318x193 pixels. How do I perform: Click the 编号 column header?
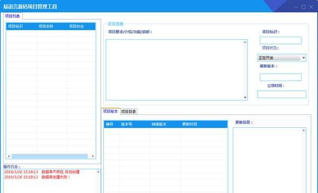(x=112, y=124)
